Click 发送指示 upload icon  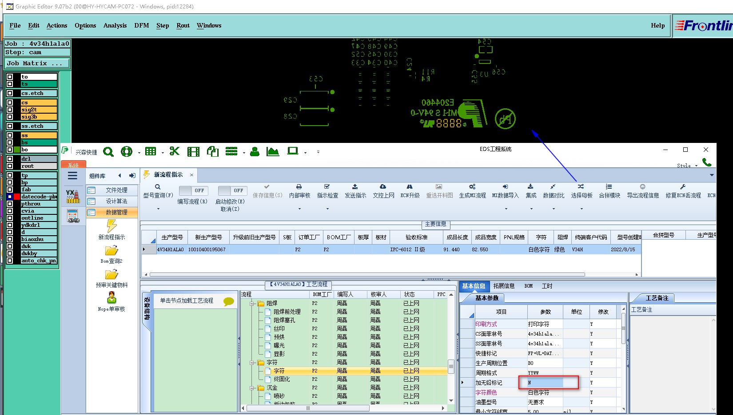tap(355, 186)
